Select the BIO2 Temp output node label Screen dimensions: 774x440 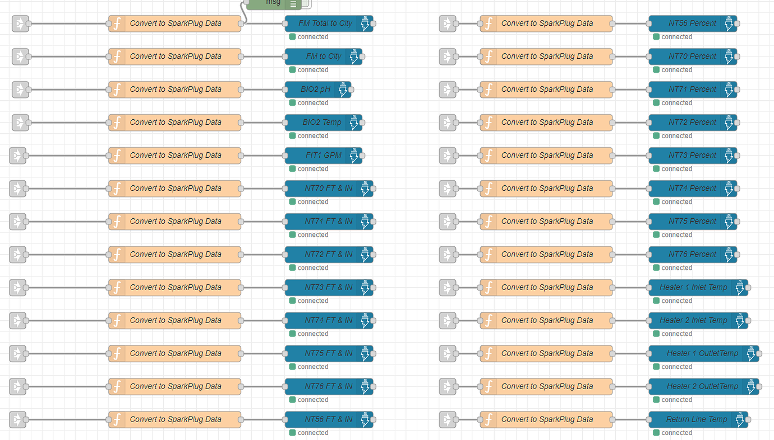(322, 123)
